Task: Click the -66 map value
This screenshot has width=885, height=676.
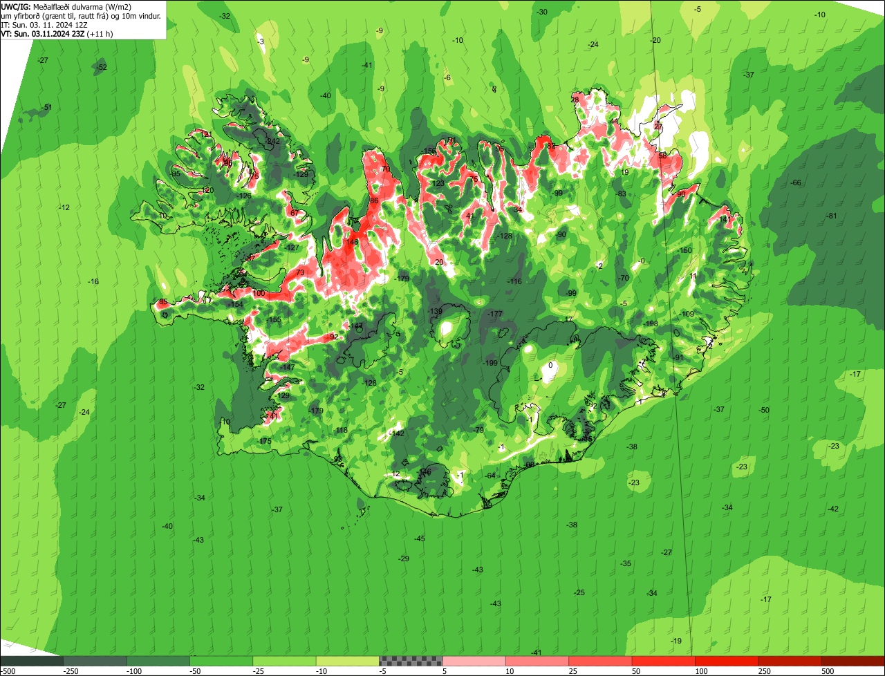Action: pyautogui.click(x=795, y=182)
